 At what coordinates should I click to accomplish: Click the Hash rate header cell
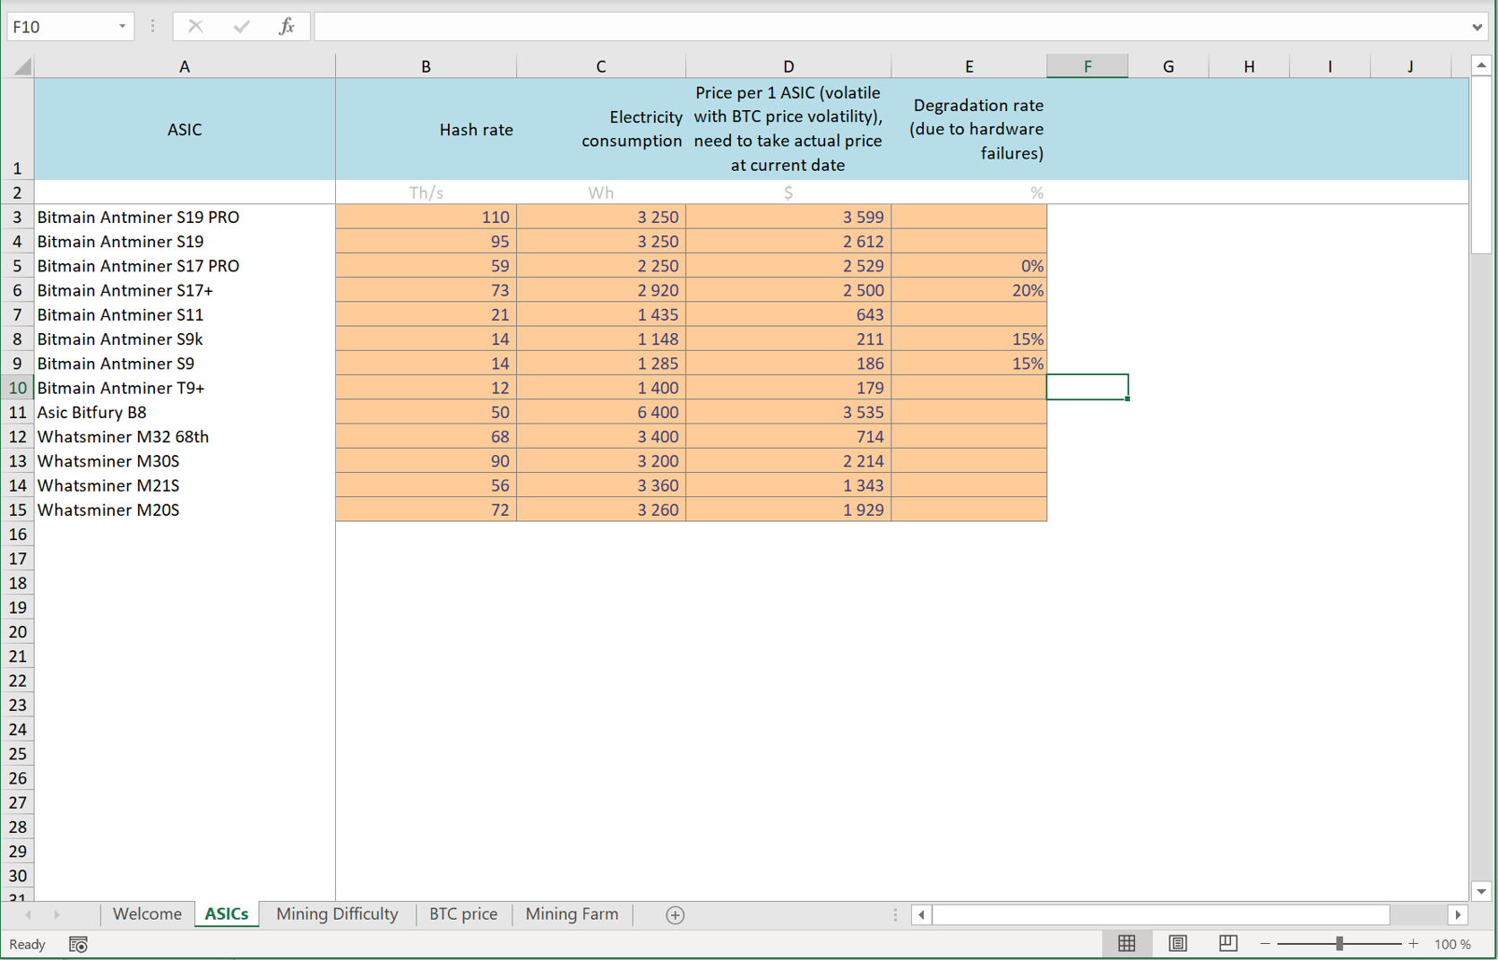click(426, 129)
